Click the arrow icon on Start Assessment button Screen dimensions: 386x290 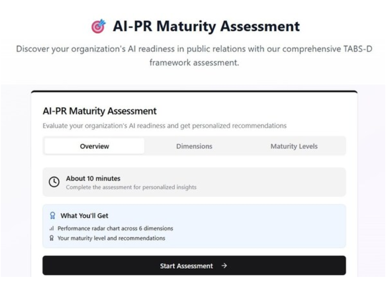[x=224, y=265]
